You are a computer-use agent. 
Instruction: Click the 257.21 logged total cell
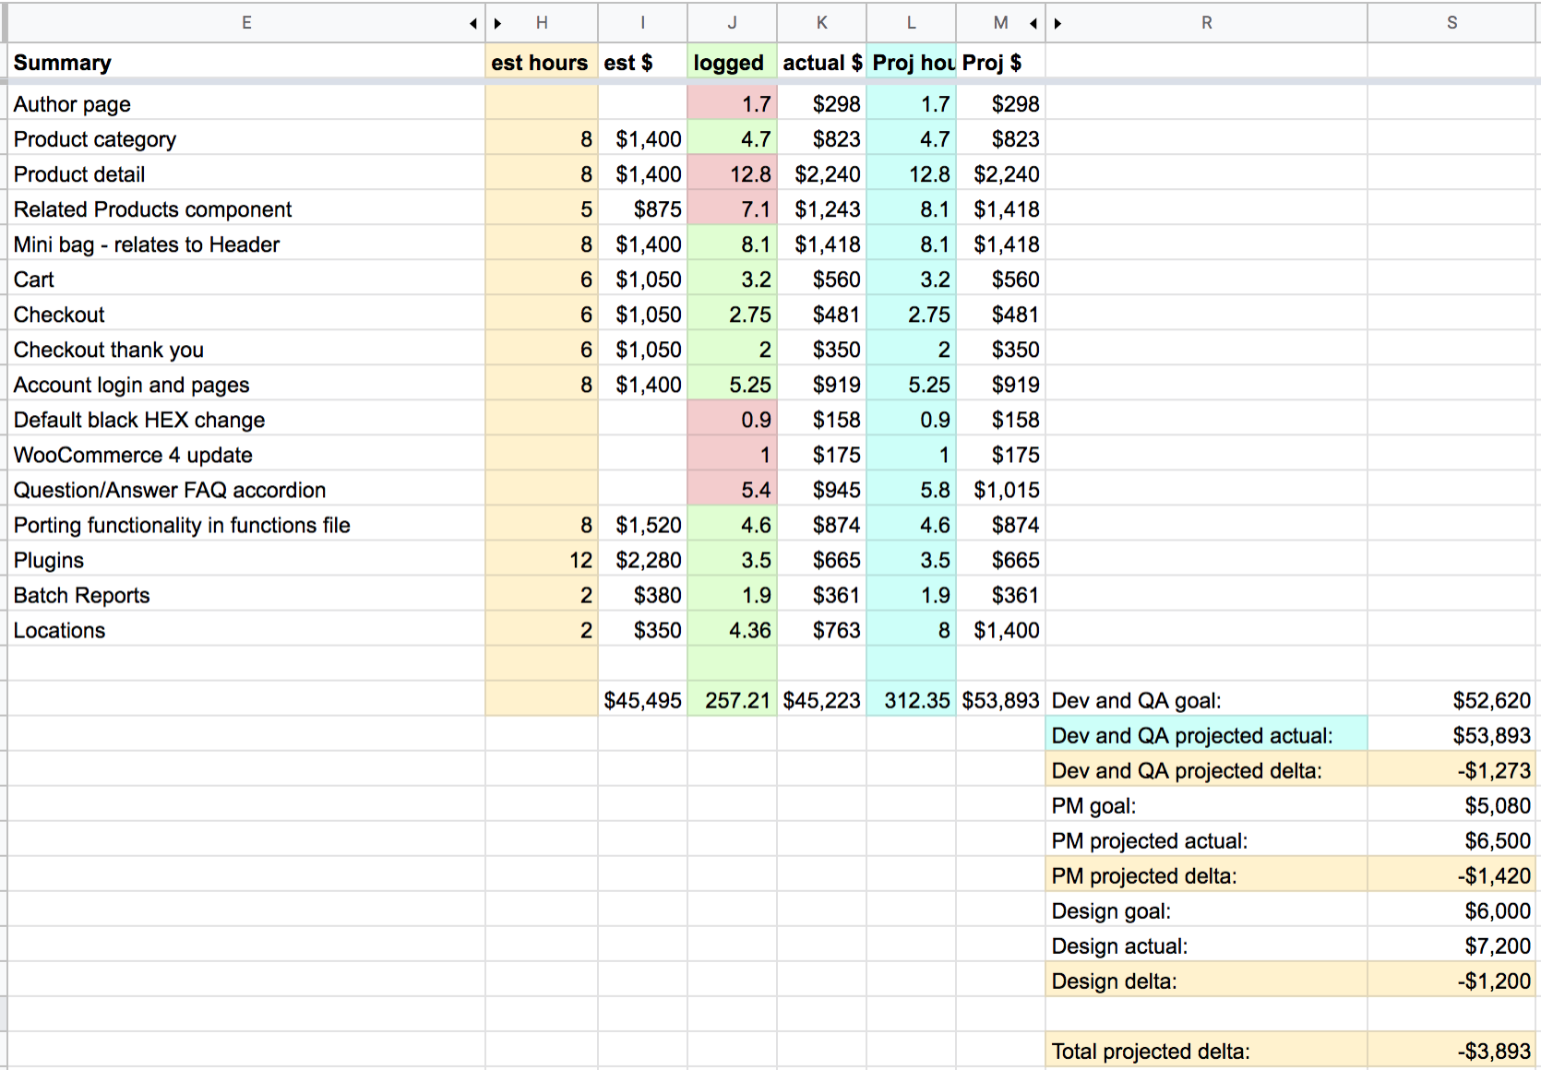pos(732,699)
